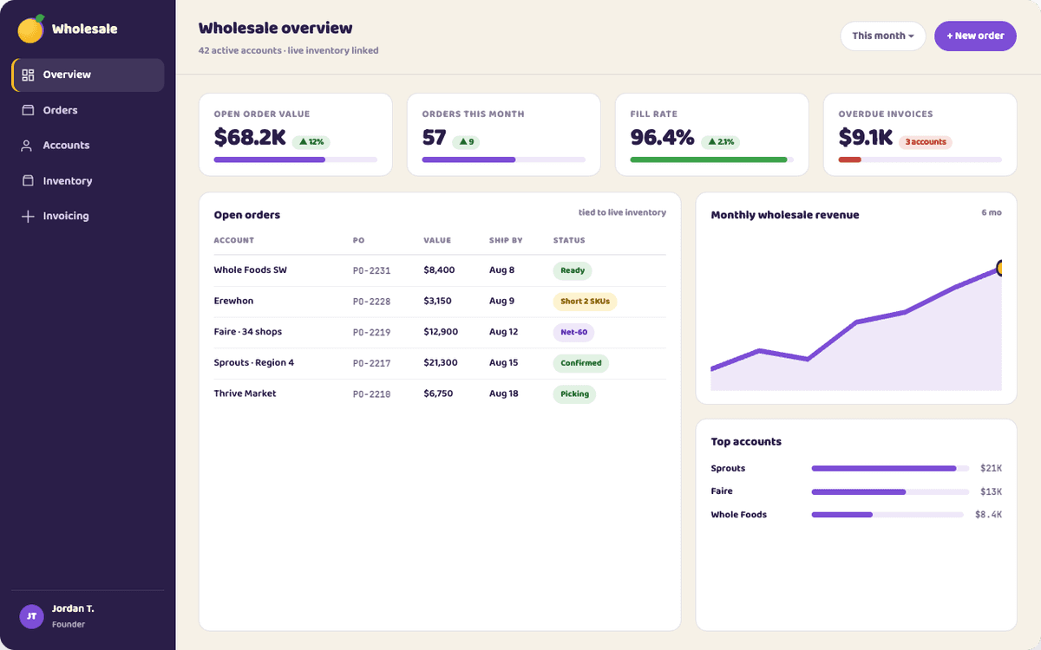The width and height of the screenshot is (1041, 650).
Task: Open the Invoicing menu item
Action: click(88, 216)
